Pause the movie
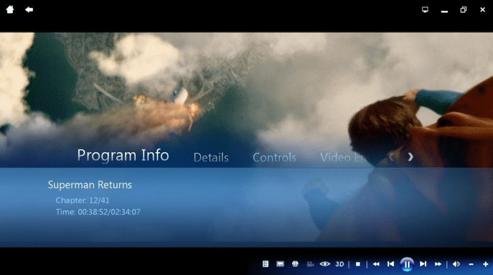Screen dimensions: 493x275 (x=407, y=264)
